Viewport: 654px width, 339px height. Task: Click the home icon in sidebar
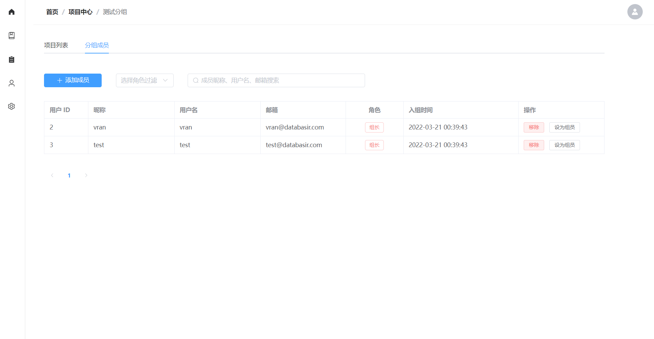[12, 12]
